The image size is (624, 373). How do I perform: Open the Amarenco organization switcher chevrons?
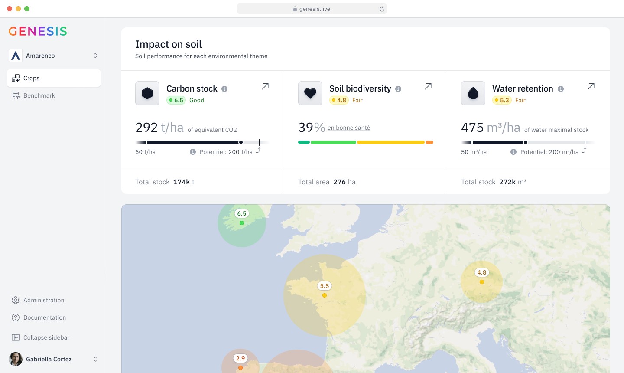pyautogui.click(x=95, y=56)
